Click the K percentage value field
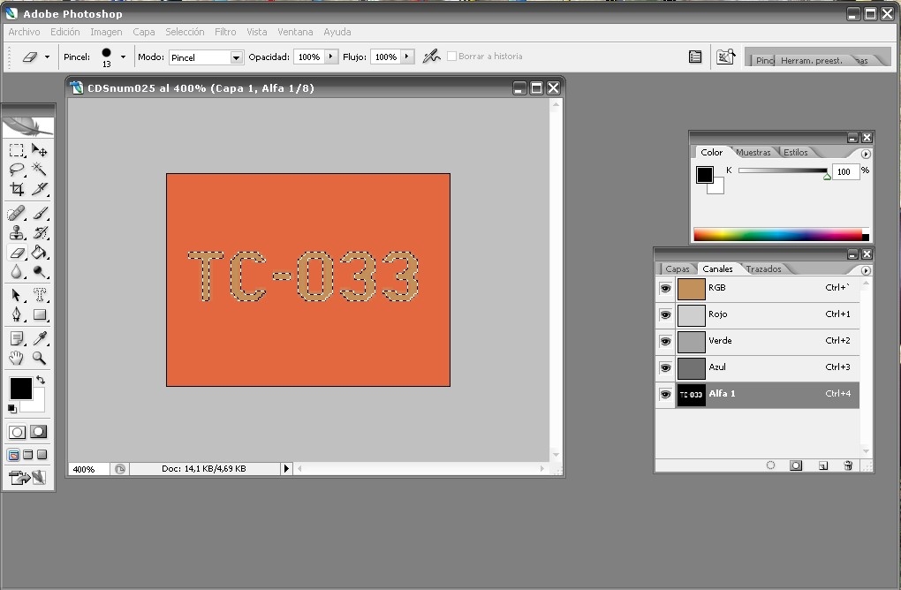Viewport: 901px width, 590px height. [845, 171]
